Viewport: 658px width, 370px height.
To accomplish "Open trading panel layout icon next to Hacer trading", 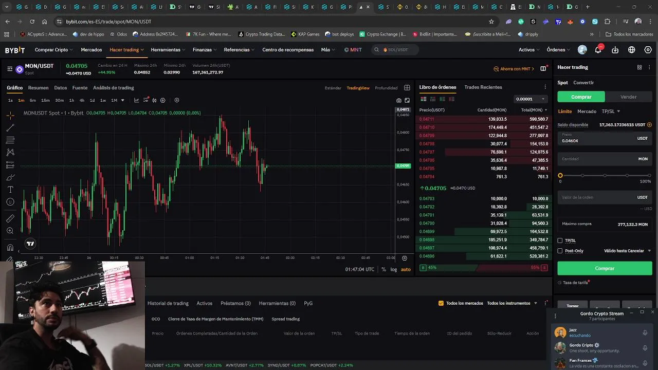I will tap(639, 67).
